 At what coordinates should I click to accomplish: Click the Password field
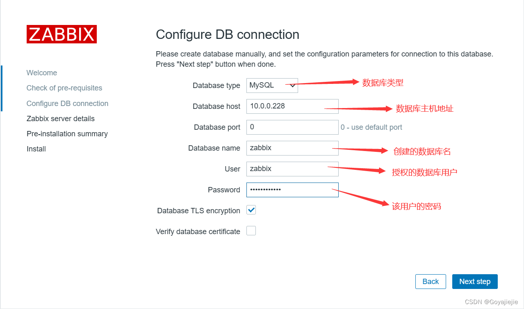[x=292, y=189]
